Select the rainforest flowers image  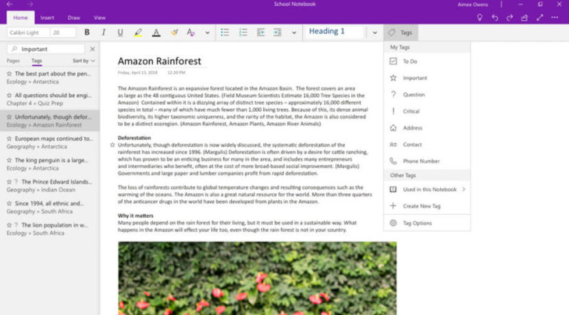tap(257, 278)
